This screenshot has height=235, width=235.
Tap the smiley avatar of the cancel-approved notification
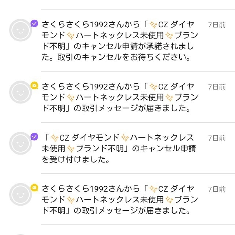[21, 30]
